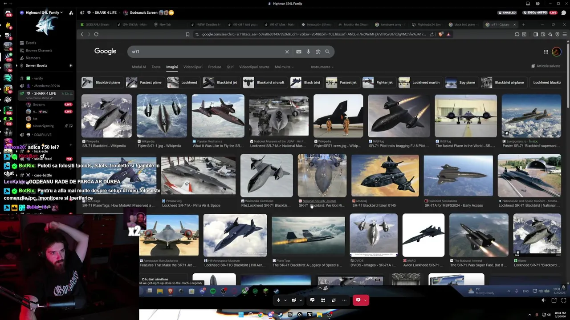Open Articole salvate link
Screen dimensions: 570x320
pyautogui.click(x=546, y=66)
